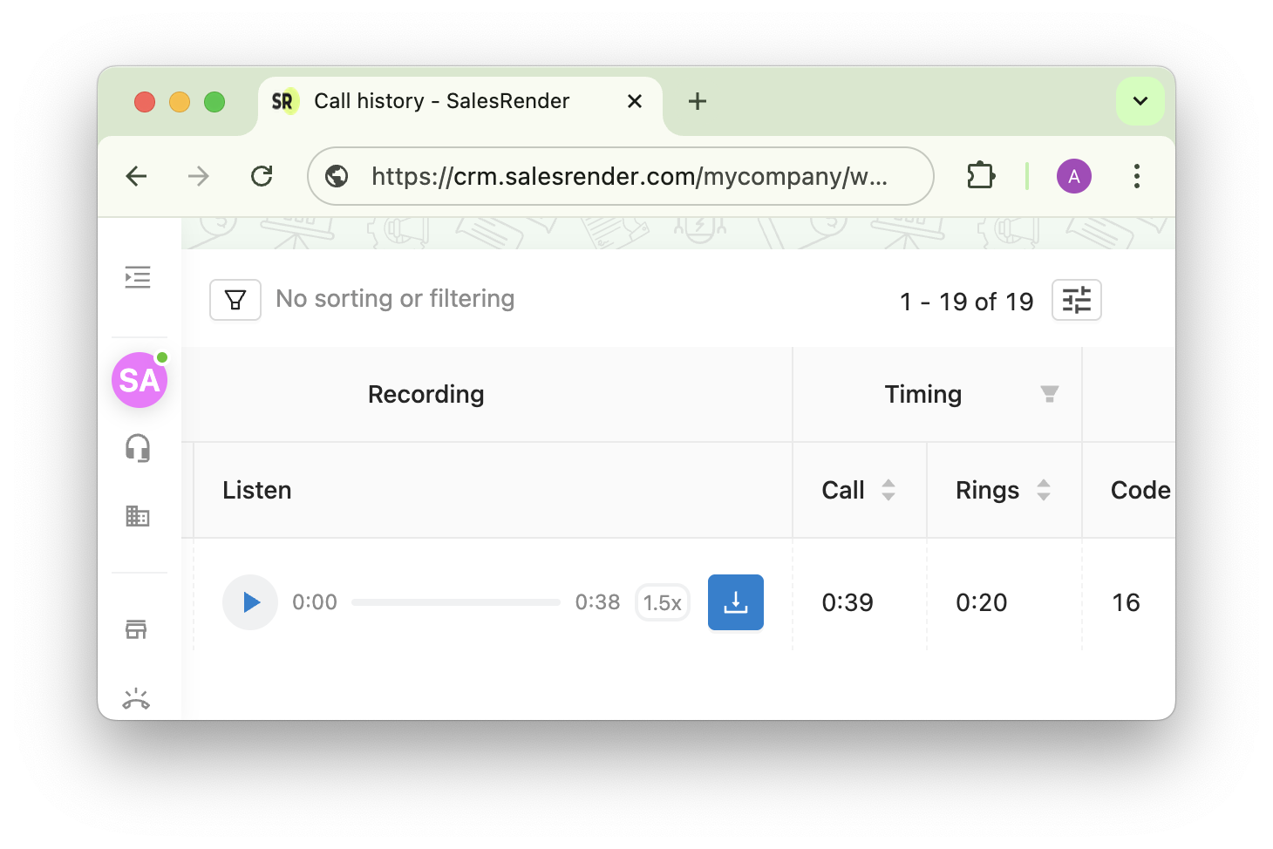
Task: Click the Code column header
Action: 1140,490
